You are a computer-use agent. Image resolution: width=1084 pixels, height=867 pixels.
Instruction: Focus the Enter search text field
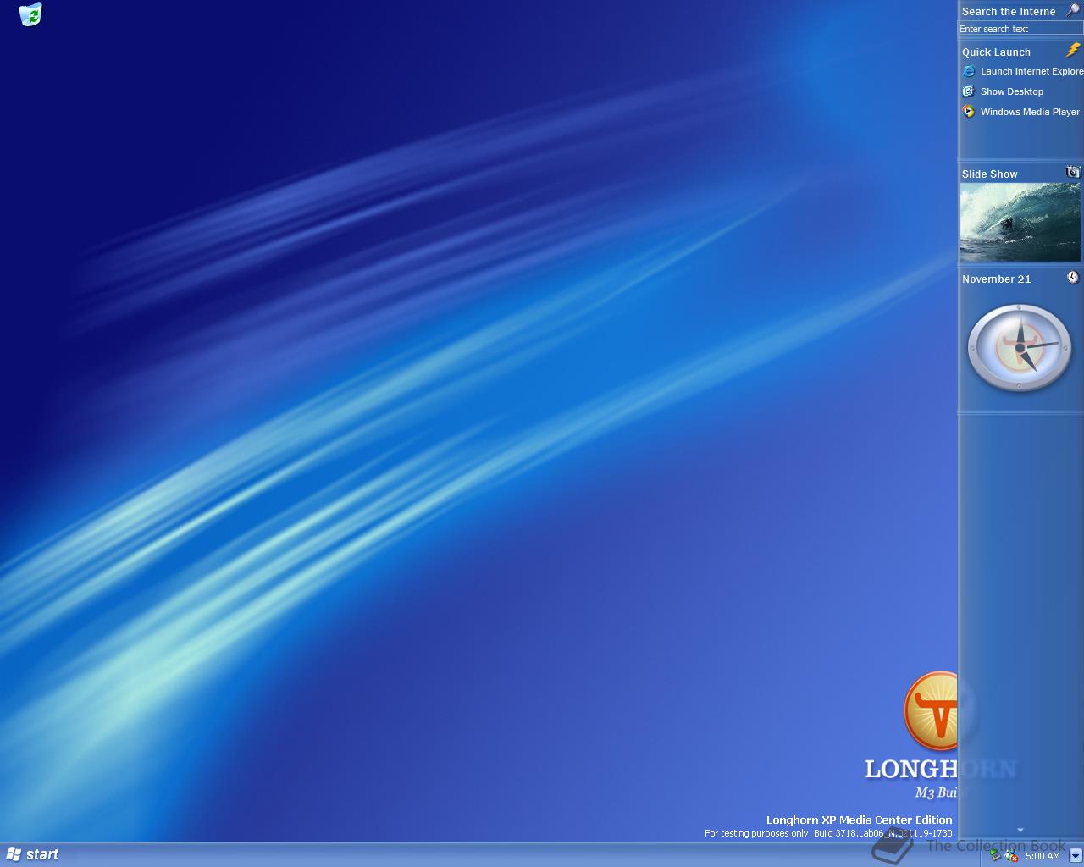pyautogui.click(x=1020, y=29)
